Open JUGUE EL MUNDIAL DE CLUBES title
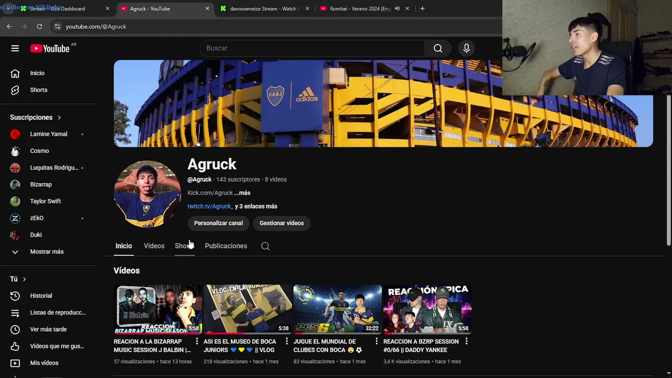 pyautogui.click(x=328, y=345)
